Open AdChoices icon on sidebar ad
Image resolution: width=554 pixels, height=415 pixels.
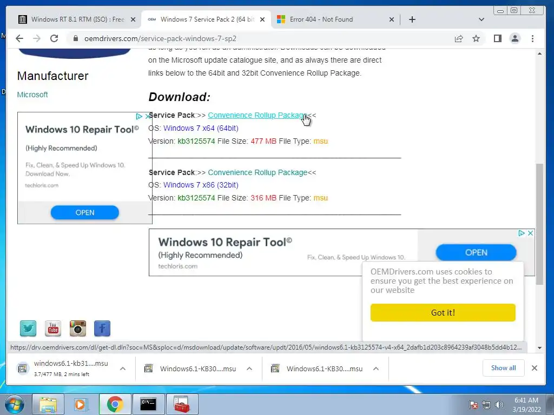click(x=139, y=116)
